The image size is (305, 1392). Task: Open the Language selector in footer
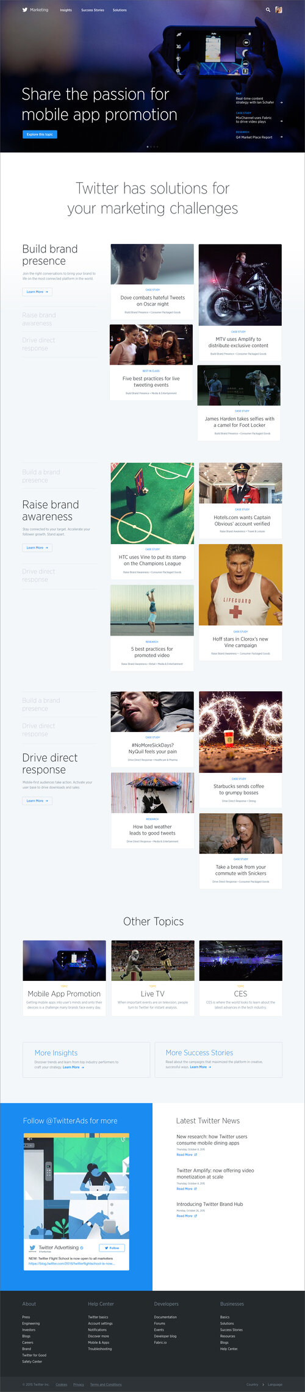click(275, 1385)
